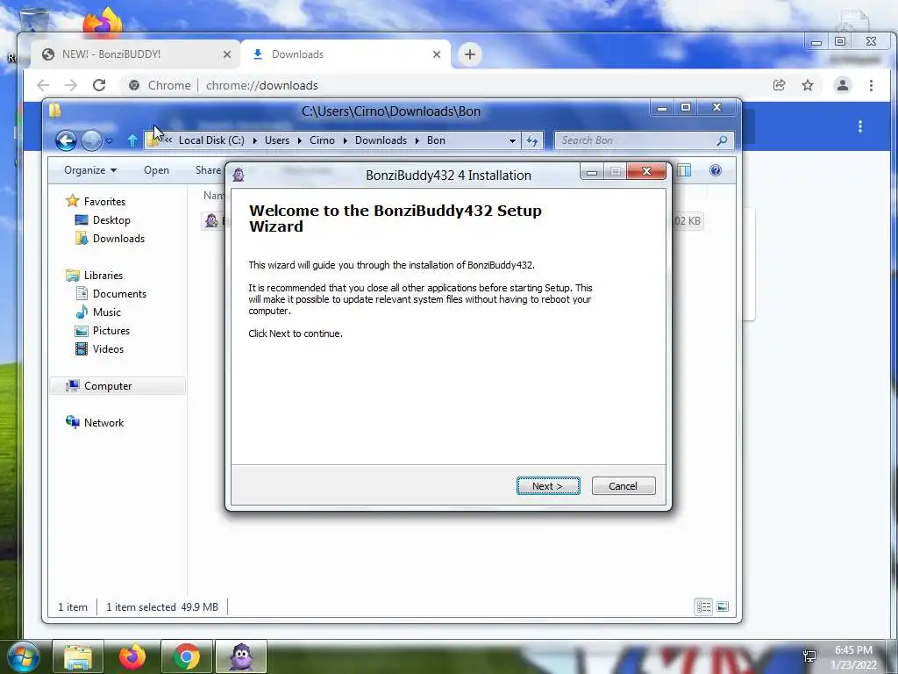Image resolution: width=898 pixels, height=674 pixels.
Task: Click the BonziBuddy installer title bar icon
Action: pos(239,175)
